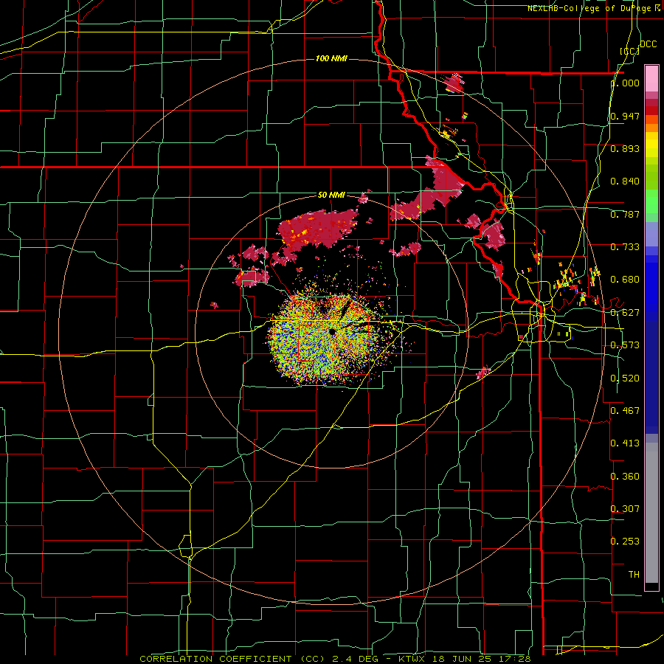
Task: Click the Correlation Coefficient KTWX caption text
Action: click(334, 659)
